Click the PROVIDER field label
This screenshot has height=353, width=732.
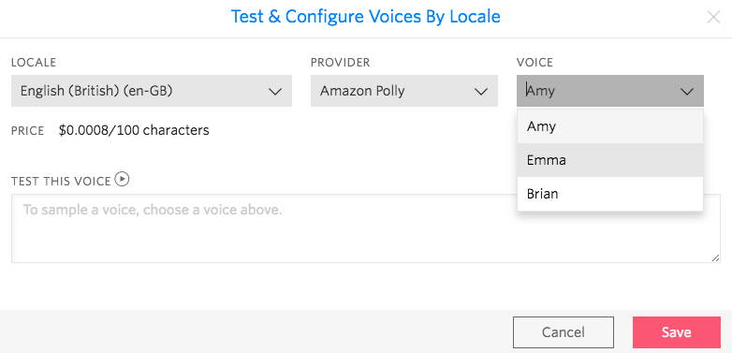(x=341, y=63)
